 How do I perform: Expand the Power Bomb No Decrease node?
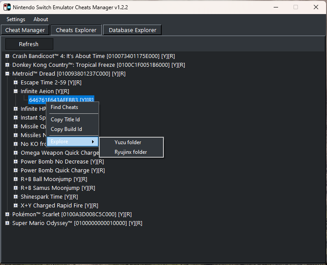coord(15,161)
